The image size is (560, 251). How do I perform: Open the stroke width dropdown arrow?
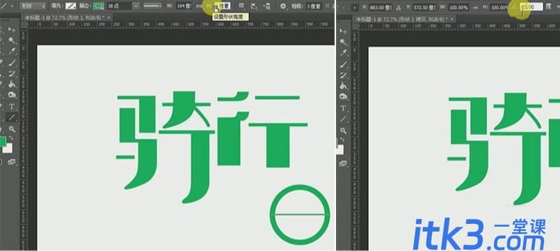[136, 6]
